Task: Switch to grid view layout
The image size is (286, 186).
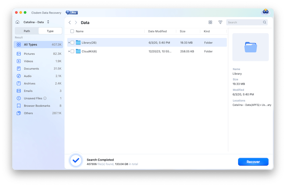Action: 210,22
